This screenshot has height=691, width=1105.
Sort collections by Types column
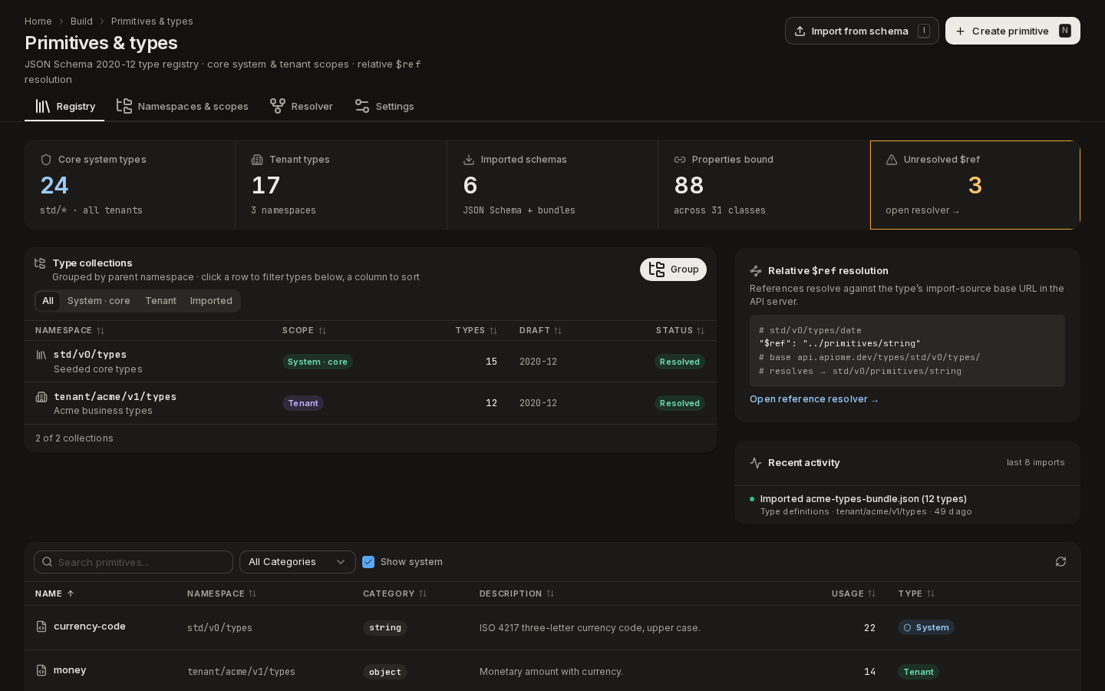click(476, 331)
